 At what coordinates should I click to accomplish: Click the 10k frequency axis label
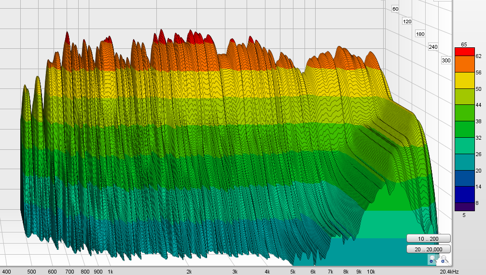[371, 272]
